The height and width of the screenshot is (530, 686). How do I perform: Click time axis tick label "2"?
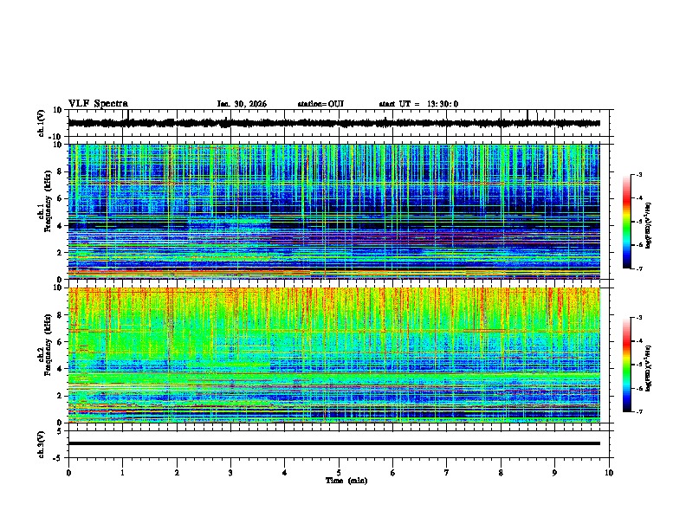click(177, 473)
